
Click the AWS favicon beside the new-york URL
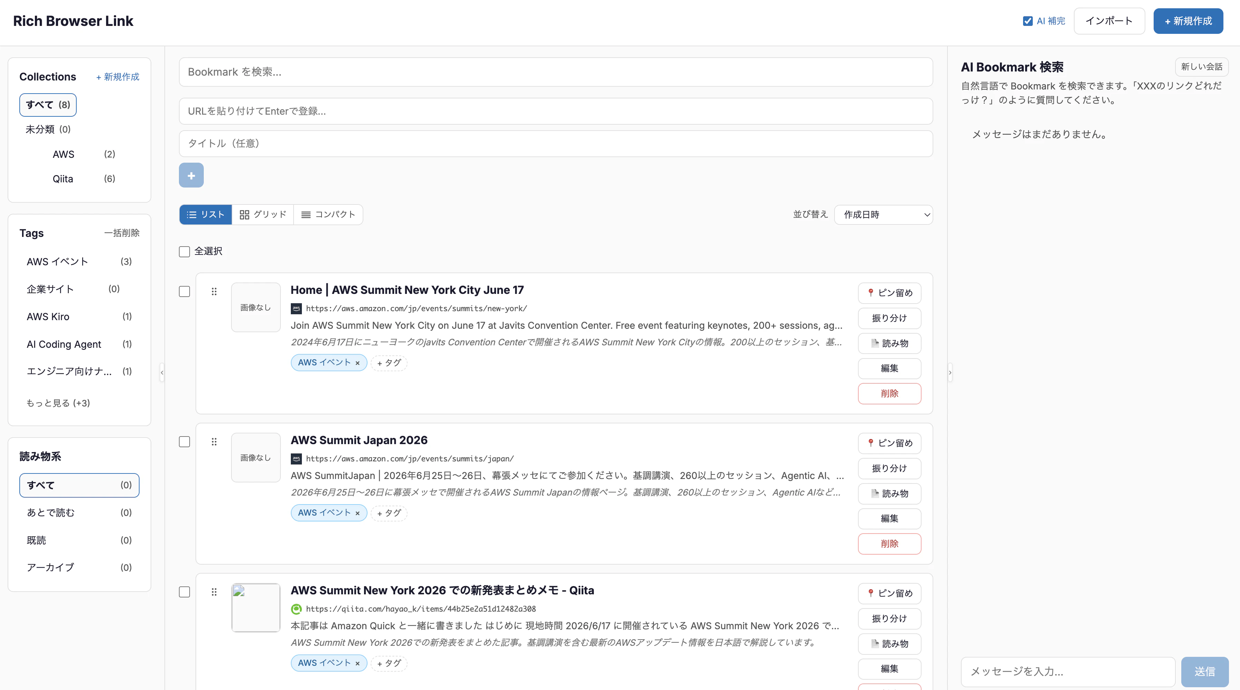click(296, 308)
